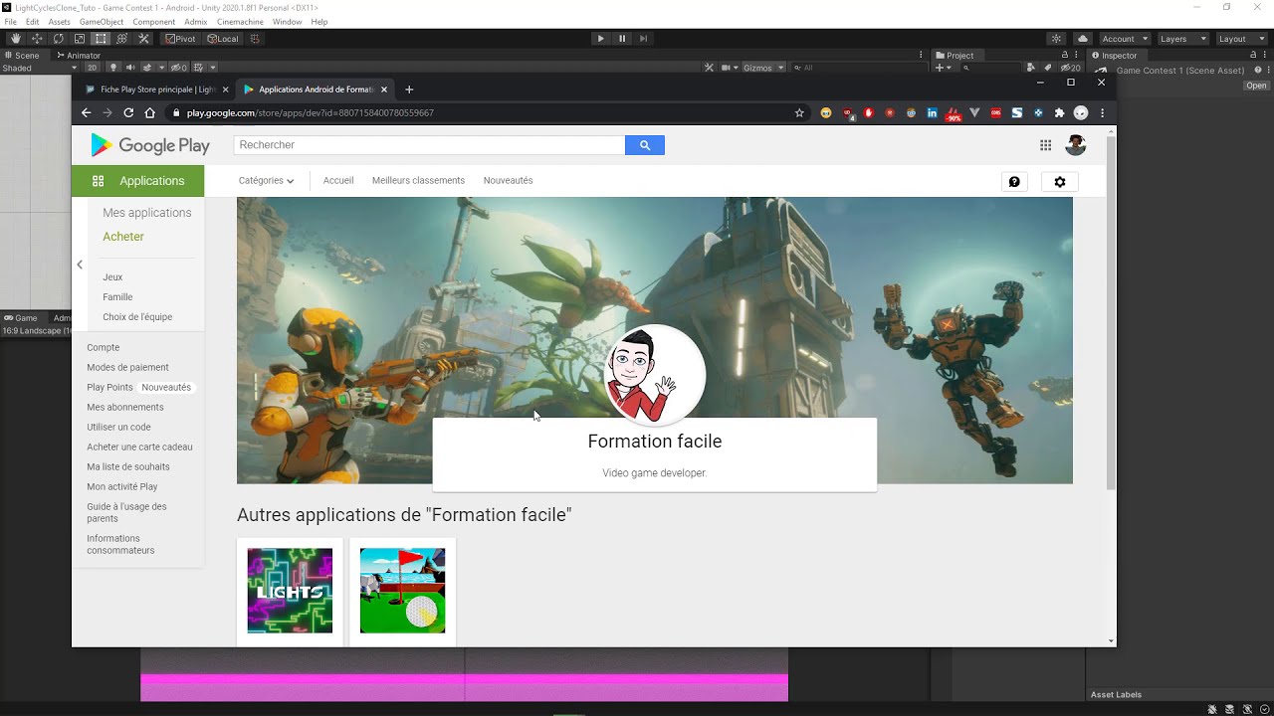The height and width of the screenshot is (716, 1274).
Task: Toggle scene effects button
Action: pos(147,68)
